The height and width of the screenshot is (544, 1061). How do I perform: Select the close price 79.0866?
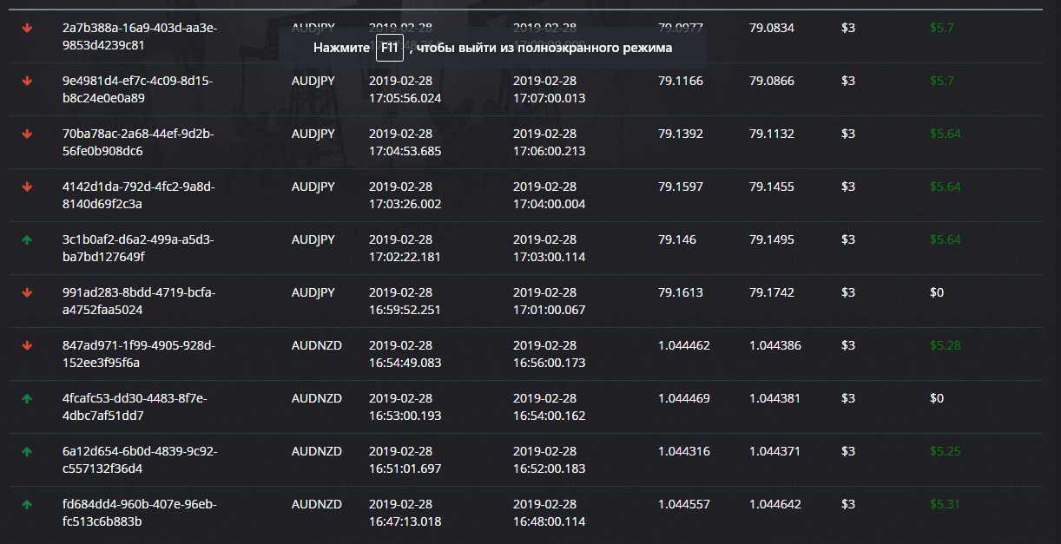point(772,81)
